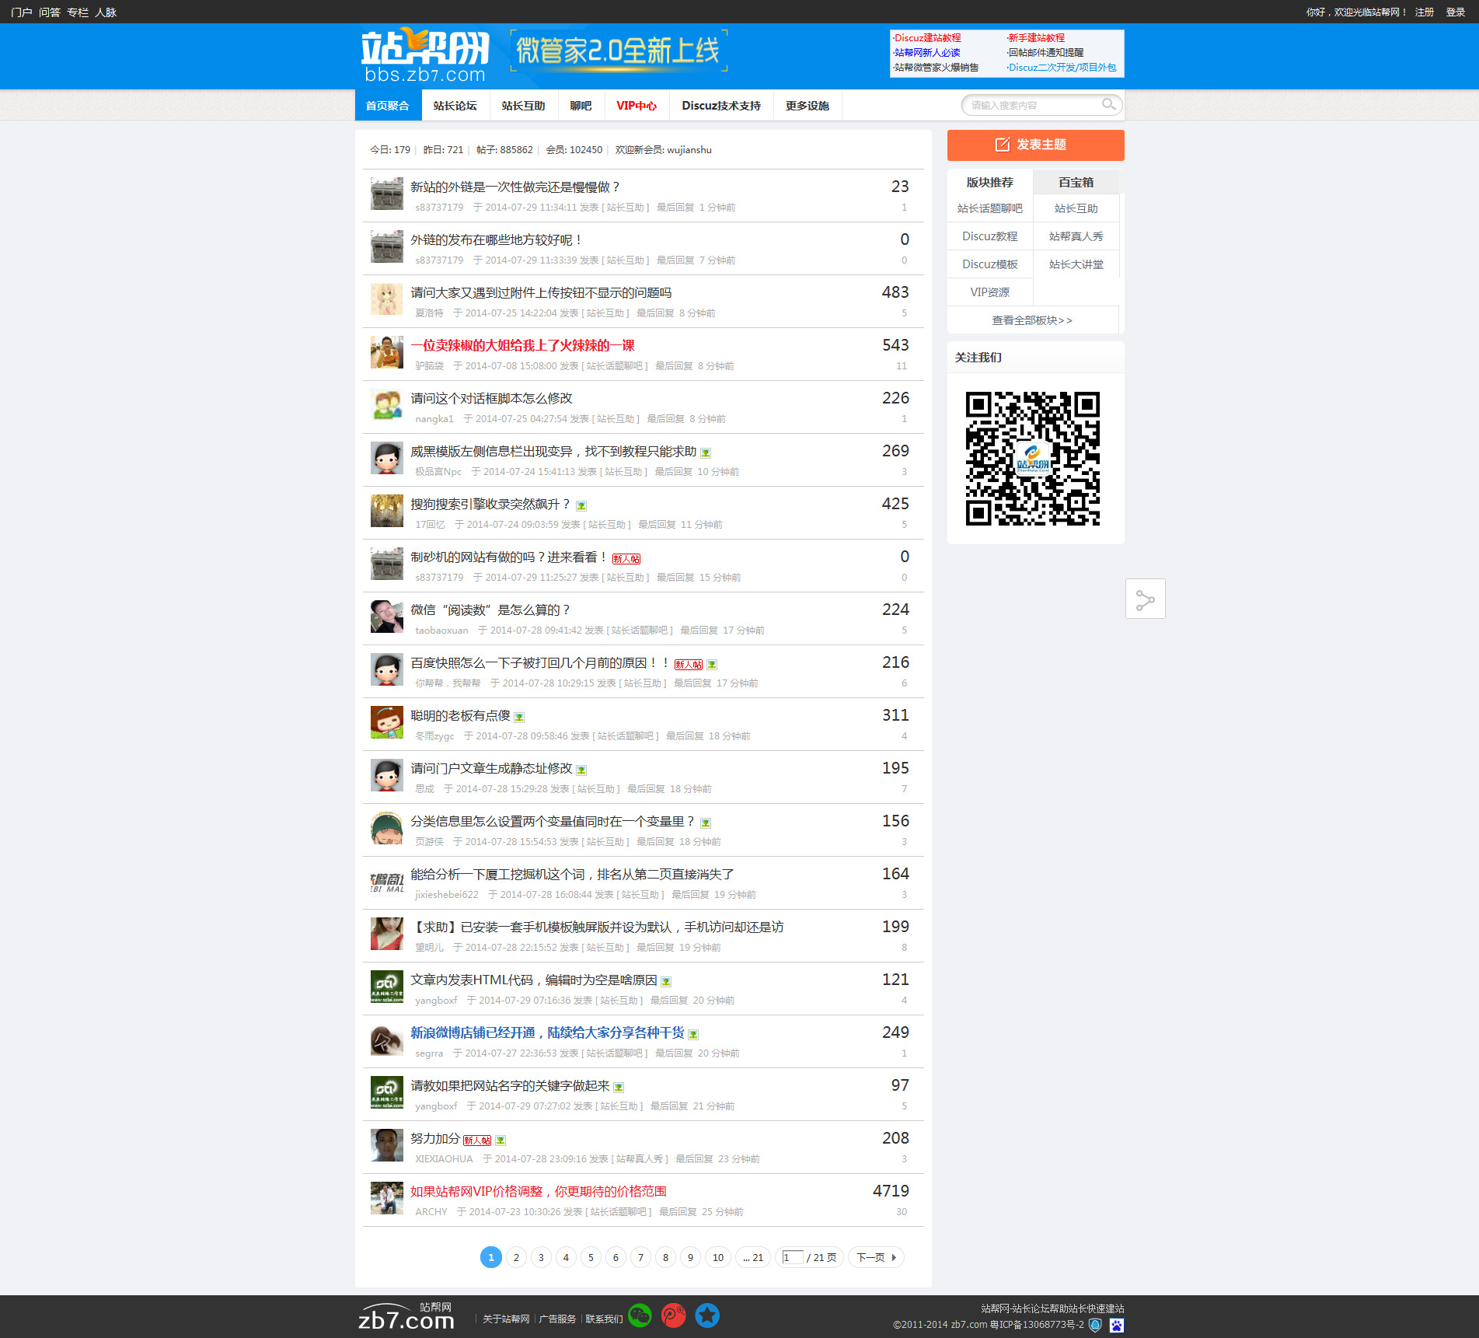Go to the 下一页 next page button

click(x=876, y=1257)
